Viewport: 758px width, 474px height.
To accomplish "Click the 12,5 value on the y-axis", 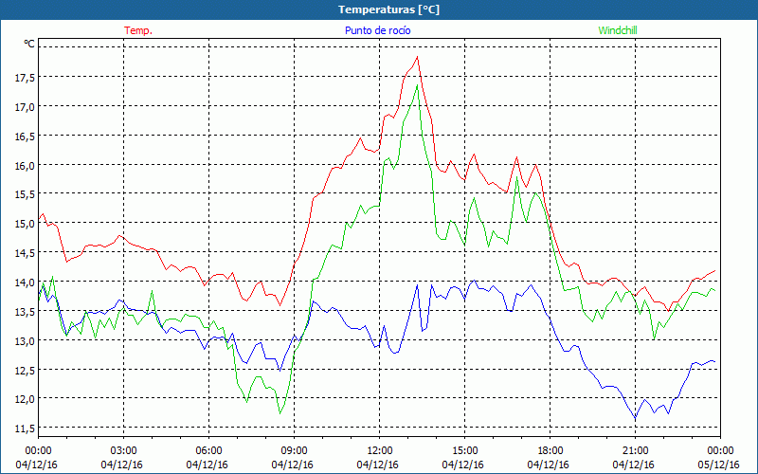I will tap(26, 370).
